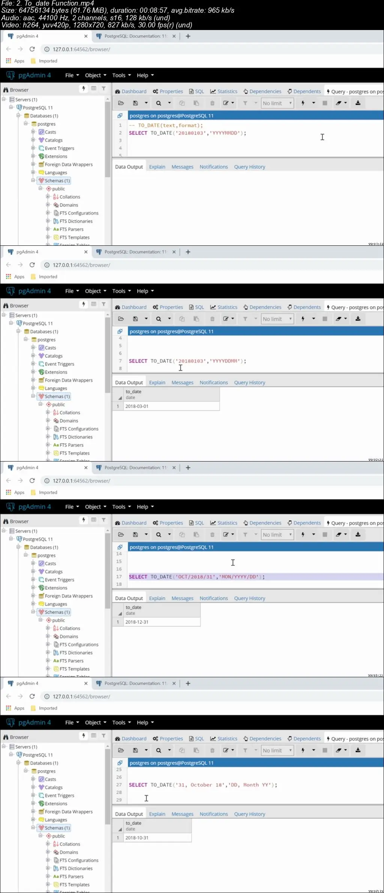
Task: Click Open File icon in topmost video frame
Action: coord(121,103)
